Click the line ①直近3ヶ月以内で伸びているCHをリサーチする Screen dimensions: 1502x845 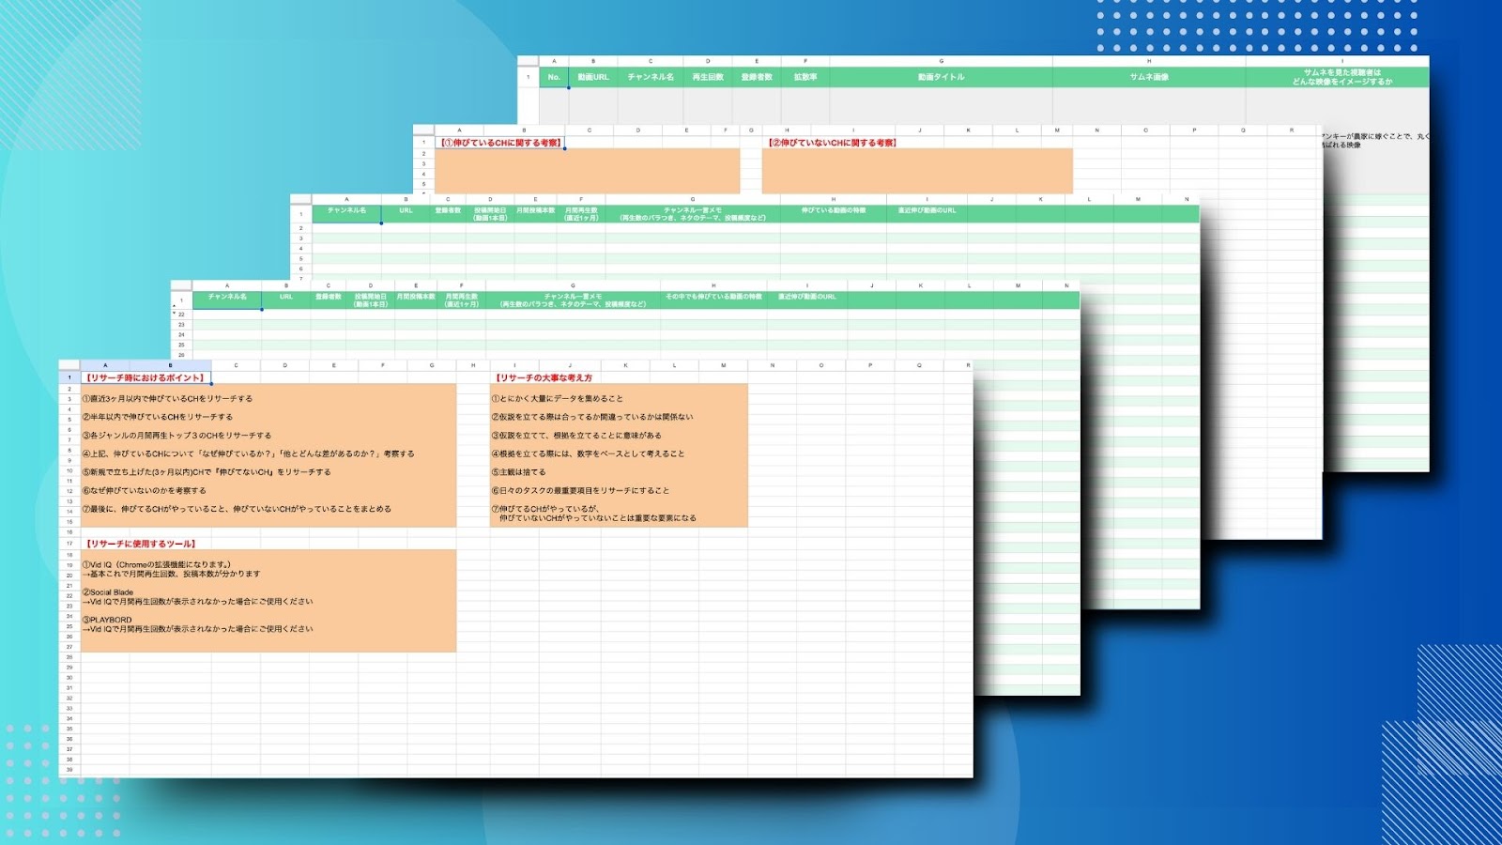click(x=167, y=399)
